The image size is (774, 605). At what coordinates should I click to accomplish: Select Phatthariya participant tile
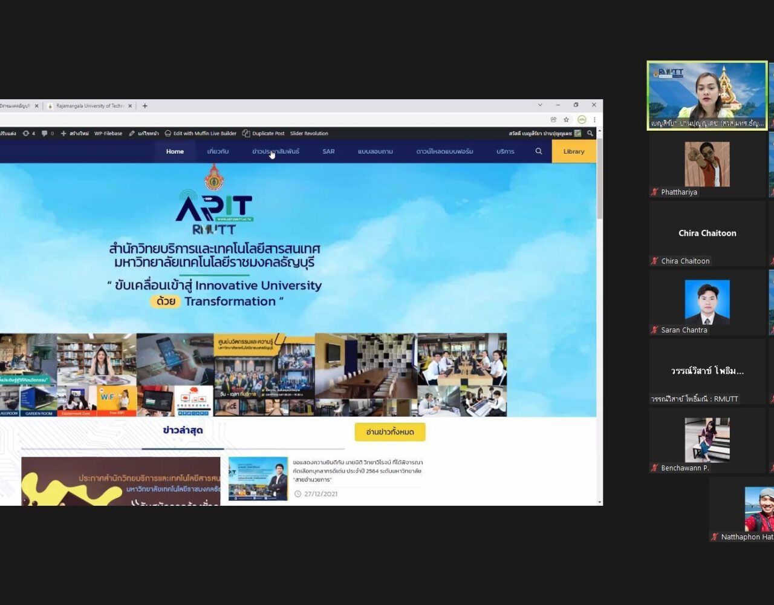coord(707,165)
